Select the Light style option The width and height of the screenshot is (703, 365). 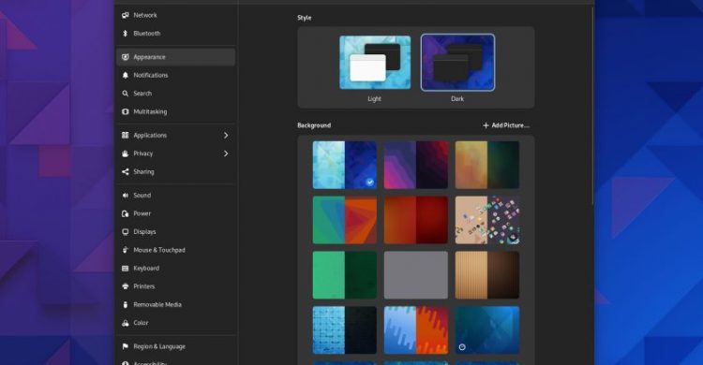375,63
